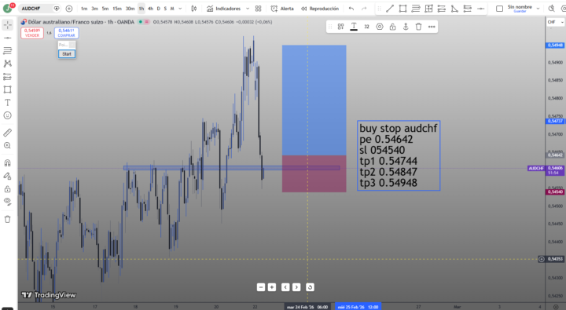The image size is (566, 310).
Task: Open Fibonacci retracement tools in left sidebar
Action: [x=8, y=51]
